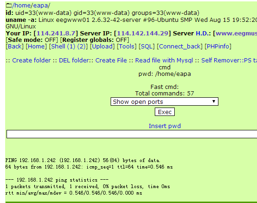
Task: Select Shell variant (1)
Action: point(71,47)
